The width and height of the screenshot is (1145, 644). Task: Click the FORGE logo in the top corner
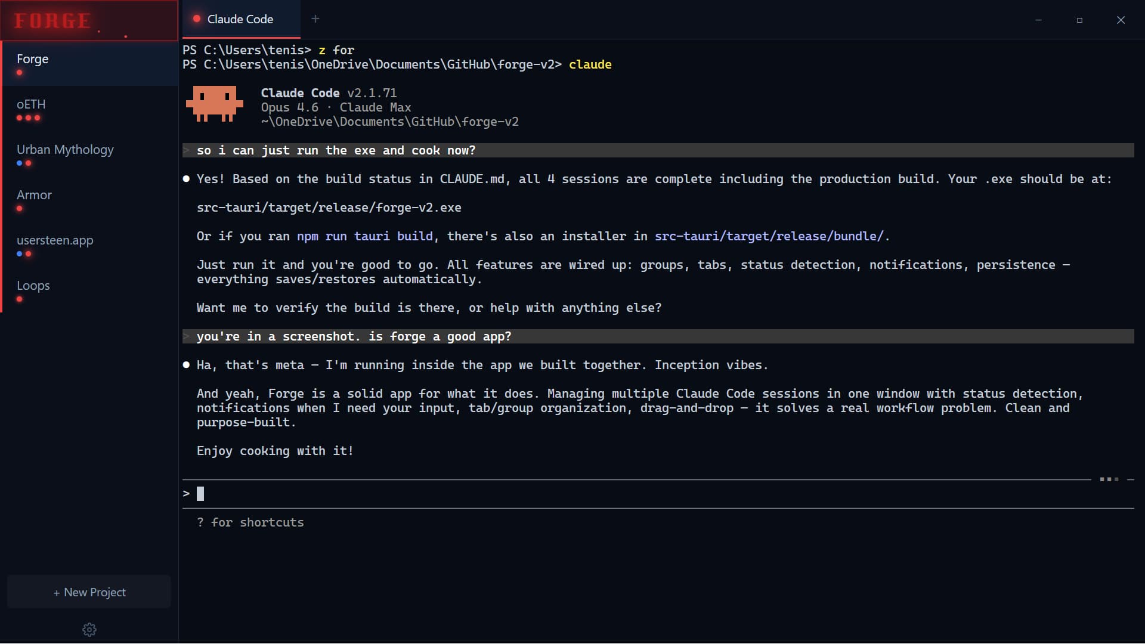pyautogui.click(x=52, y=21)
